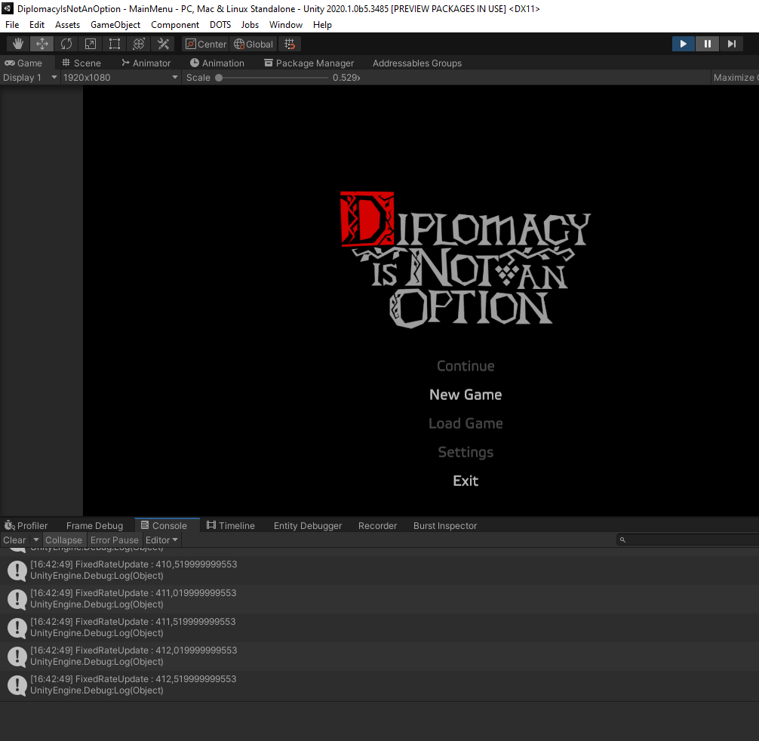Switch to the Addressables Groups tab
759x741 pixels.
(416, 63)
